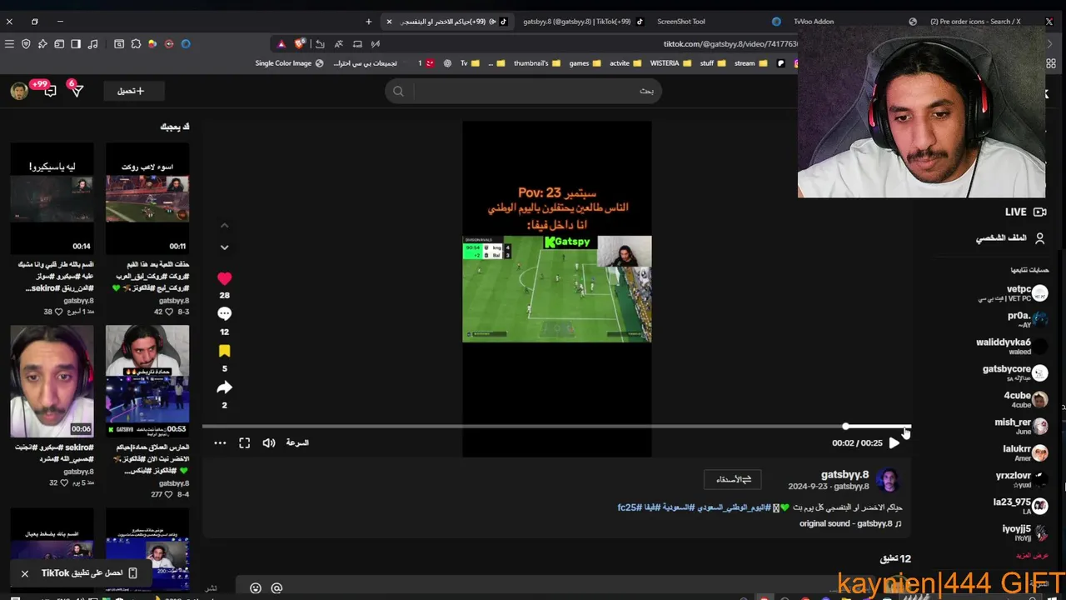Bookmark the video with the yellow save icon
The width and height of the screenshot is (1066, 600).
(x=224, y=352)
